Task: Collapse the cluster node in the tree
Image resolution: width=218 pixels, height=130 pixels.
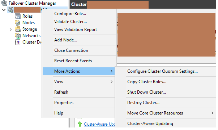Action: (x=4, y=10)
